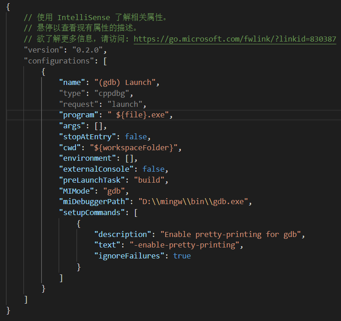341x321 pixels.
Task: Click the "-enable-pretty-printing" value
Action: pyautogui.click(x=184, y=245)
